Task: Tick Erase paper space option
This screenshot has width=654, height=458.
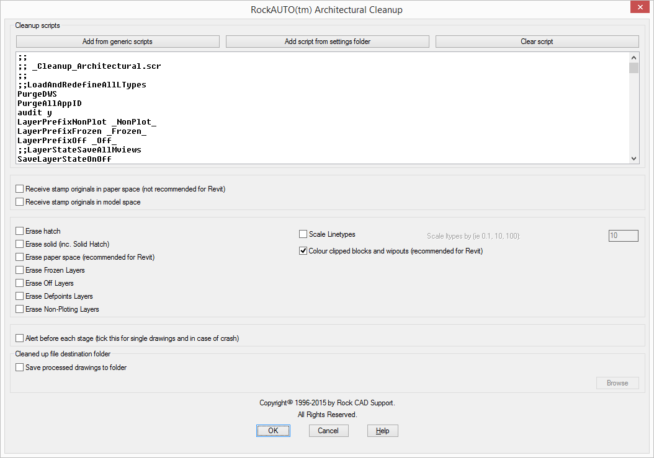Action: [x=20, y=257]
